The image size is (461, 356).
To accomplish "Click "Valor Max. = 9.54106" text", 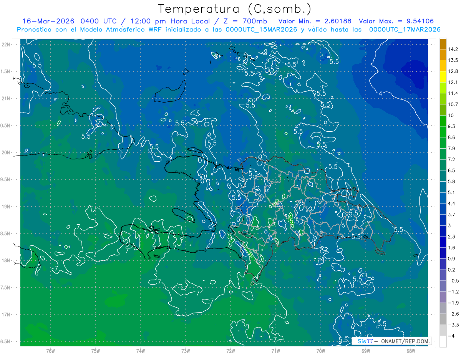I will 396,21.
